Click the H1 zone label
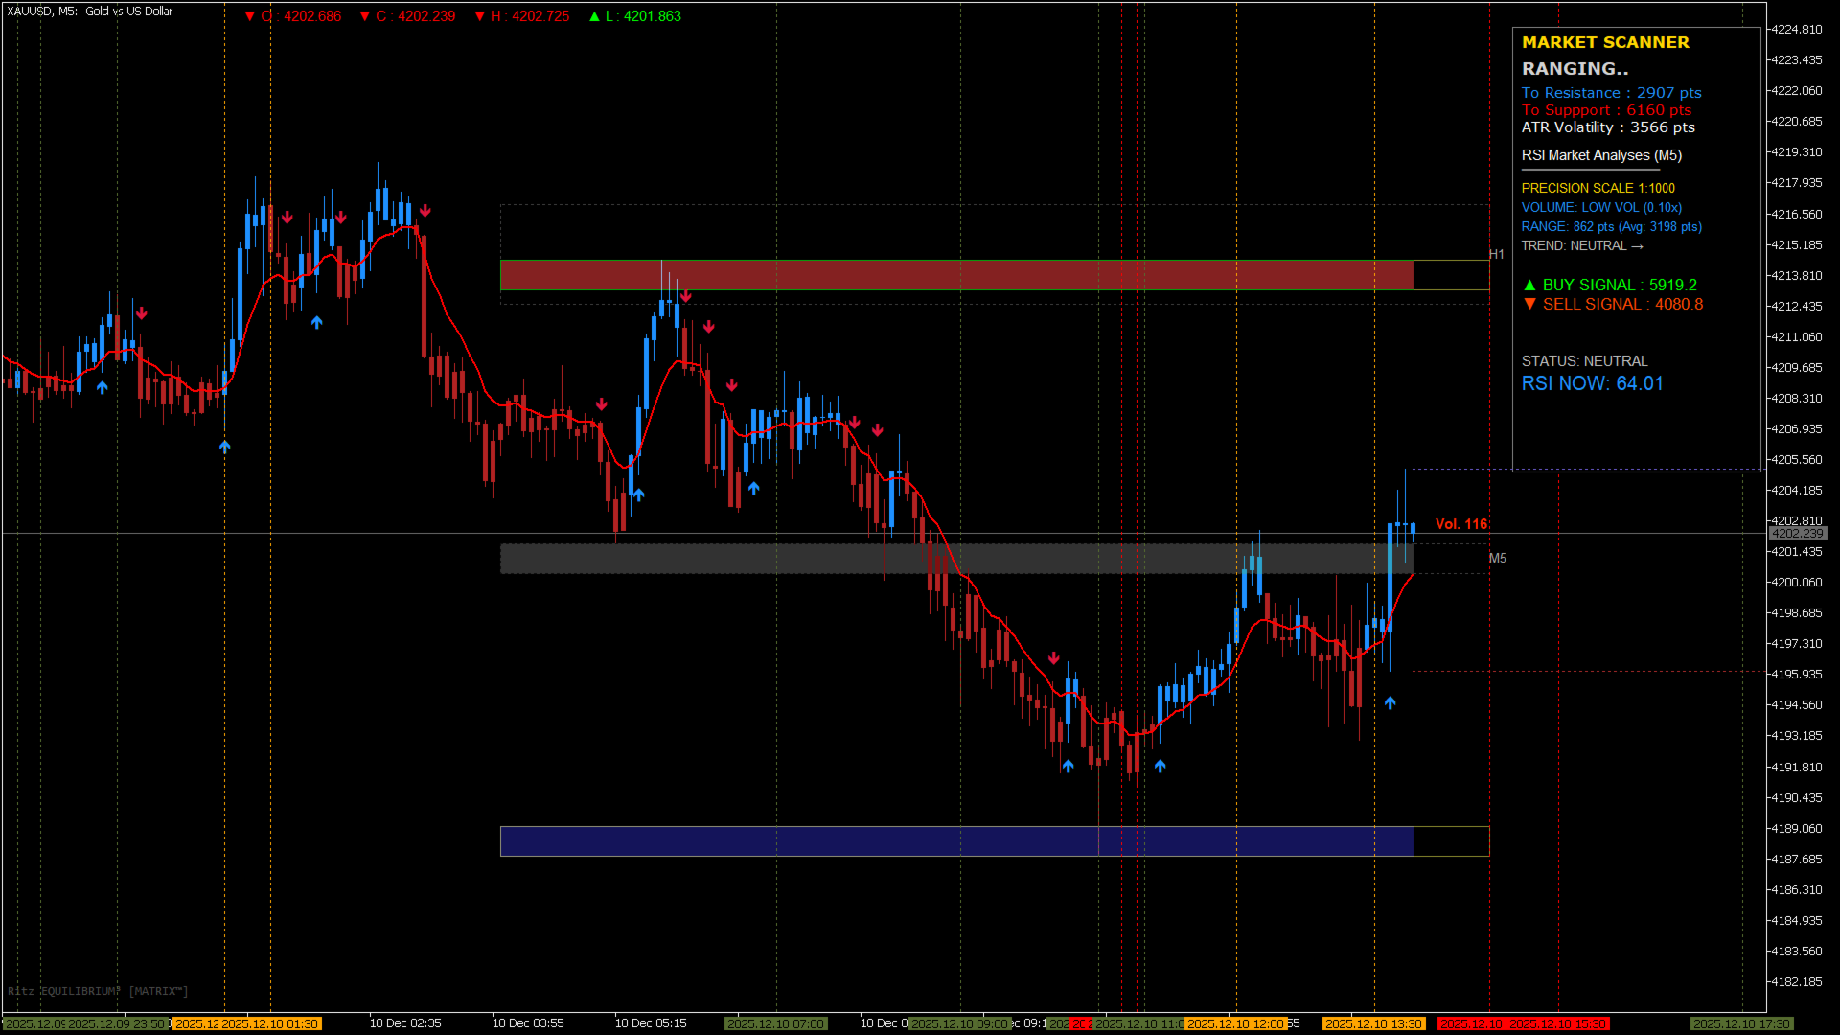This screenshot has width=1840, height=1035. tap(1497, 254)
